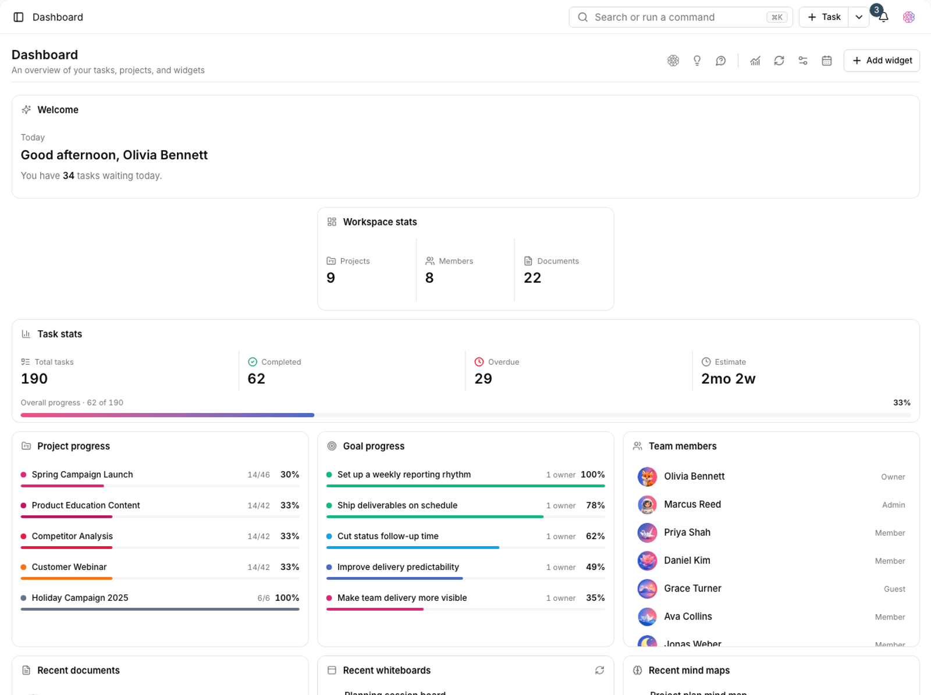Open the goal Set up a weekly reporting rhythm

tap(465, 477)
